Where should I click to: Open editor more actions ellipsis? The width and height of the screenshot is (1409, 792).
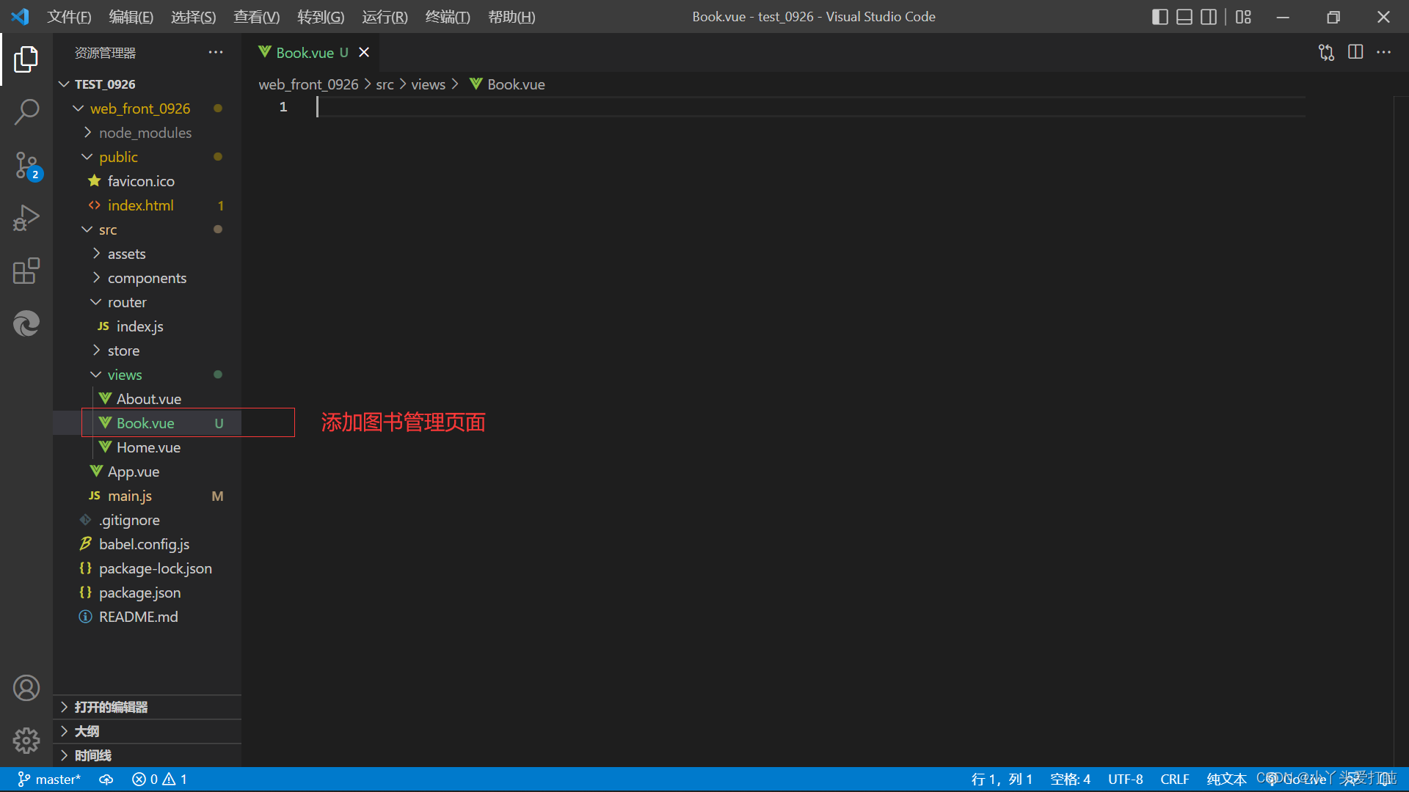click(1384, 52)
